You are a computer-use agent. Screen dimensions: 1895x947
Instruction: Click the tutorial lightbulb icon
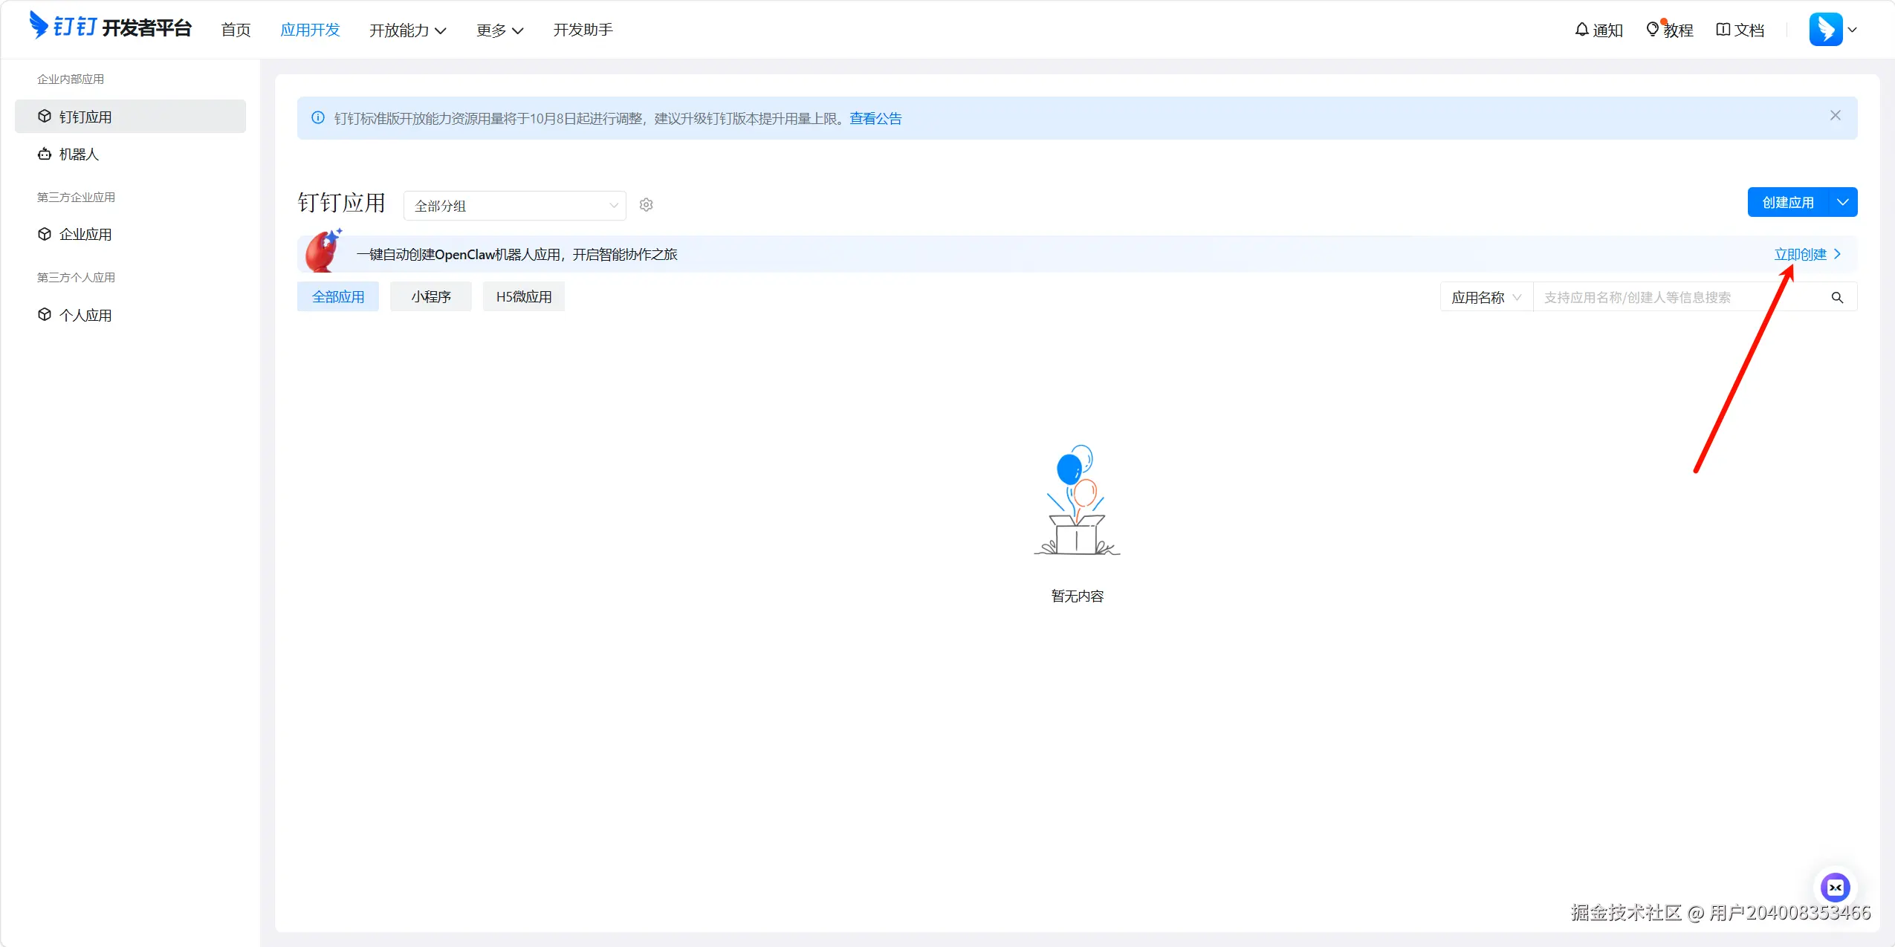(x=1653, y=30)
